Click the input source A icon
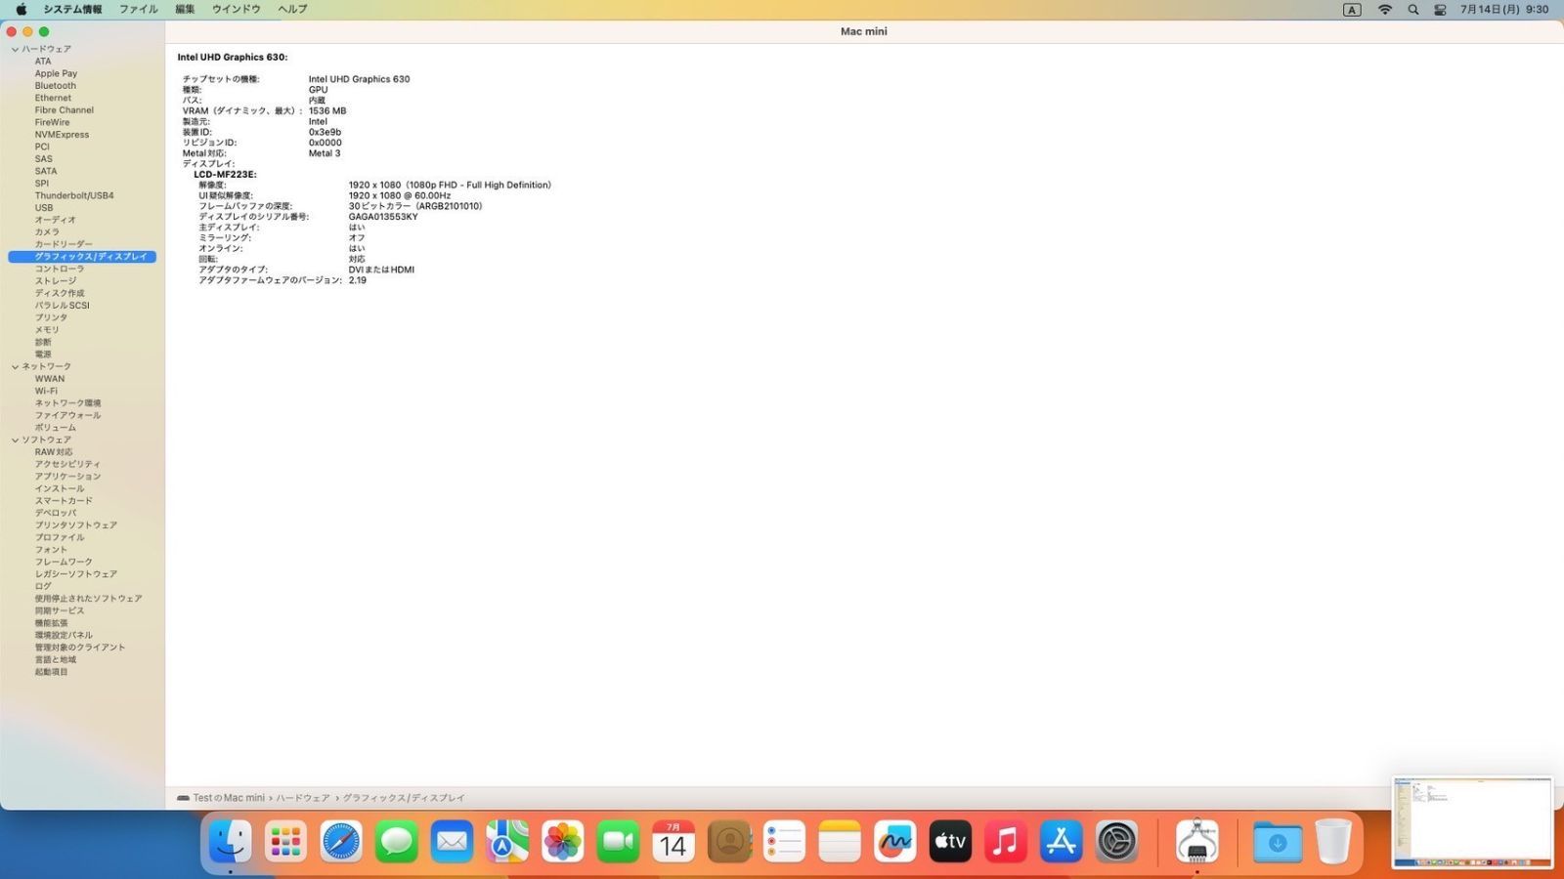Image resolution: width=1564 pixels, height=879 pixels. (1352, 9)
